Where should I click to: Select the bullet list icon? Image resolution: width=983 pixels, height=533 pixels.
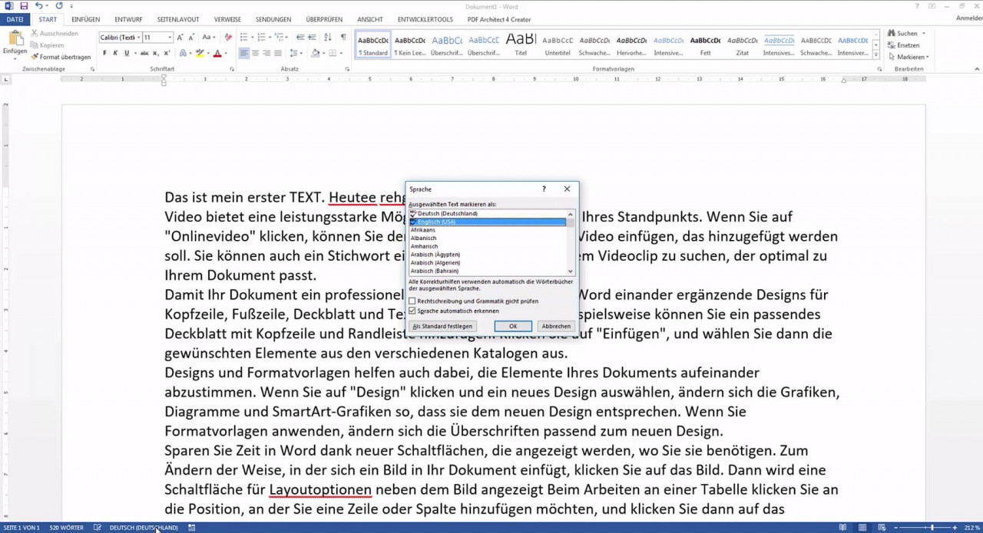(243, 37)
